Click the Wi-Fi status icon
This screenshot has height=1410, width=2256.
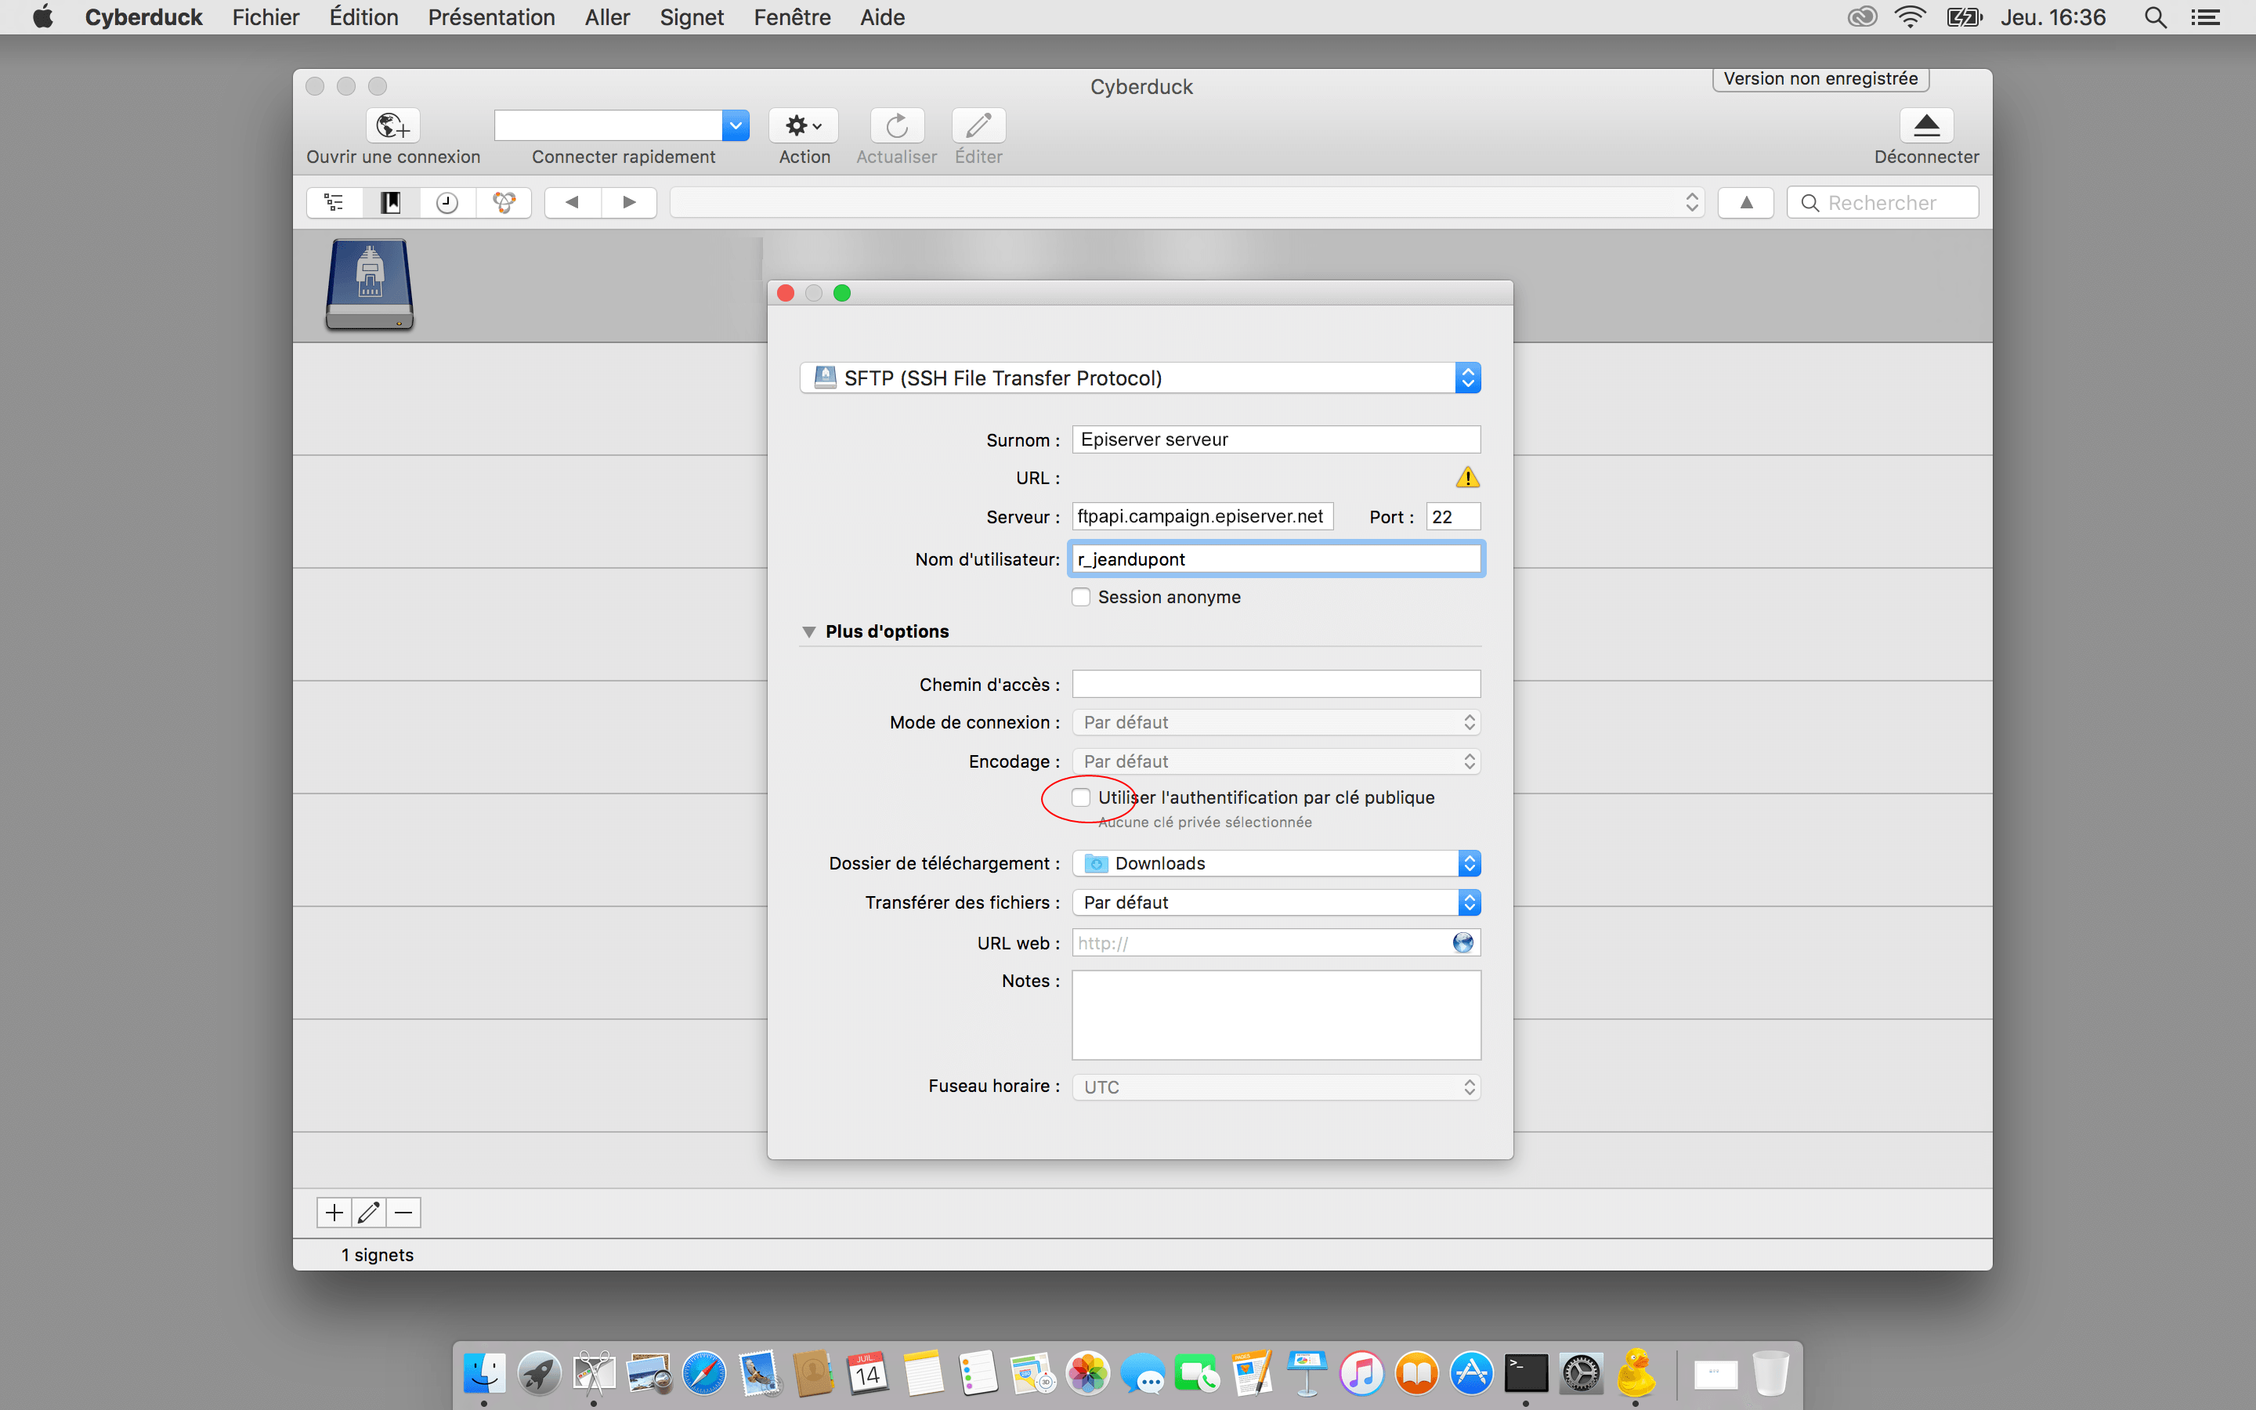pyautogui.click(x=1910, y=16)
